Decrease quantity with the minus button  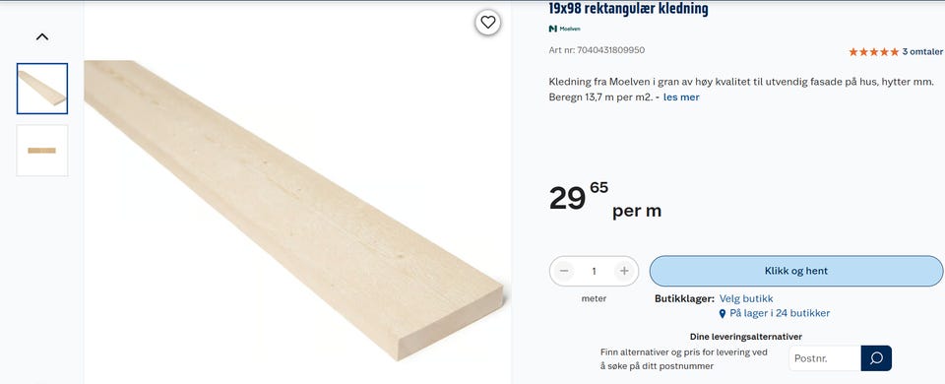[564, 272]
